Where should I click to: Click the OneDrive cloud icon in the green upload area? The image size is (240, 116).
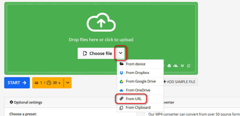pyautogui.click(x=175, y=66)
